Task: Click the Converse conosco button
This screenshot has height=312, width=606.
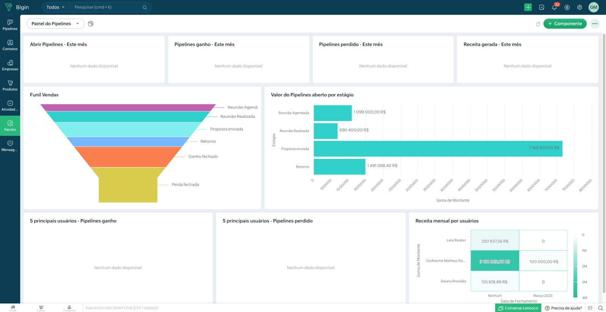Action: click(518, 308)
